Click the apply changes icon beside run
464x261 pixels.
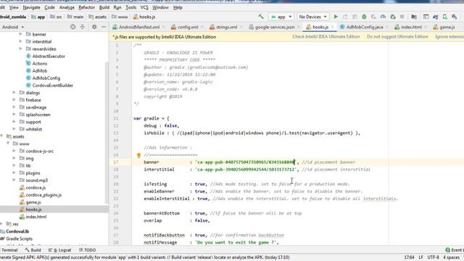(345, 17)
